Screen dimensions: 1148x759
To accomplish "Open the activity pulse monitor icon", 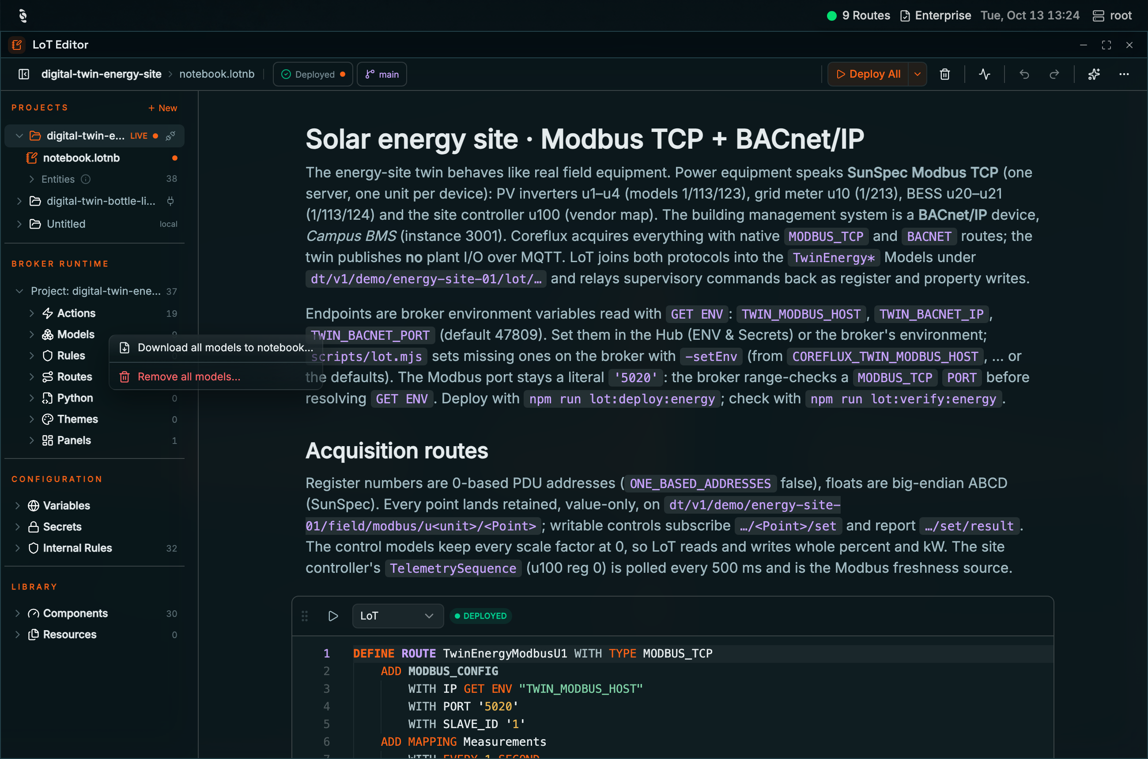I will tap(984, 74).
